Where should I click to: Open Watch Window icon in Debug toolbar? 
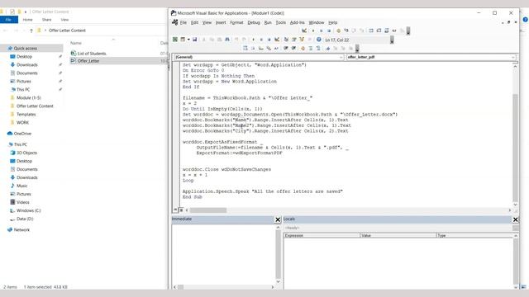pyautogui.click(x=387, y=31)
